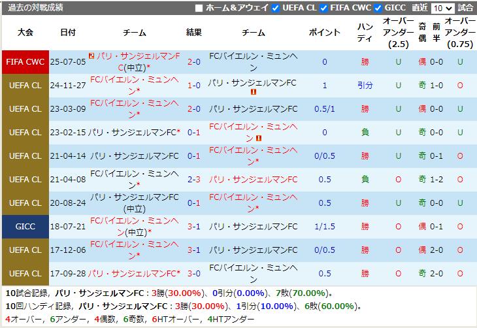Open the 2-0 score of the 25-07-05 match
The width and height of the screenshot is (477, 328).
(194, 62)
